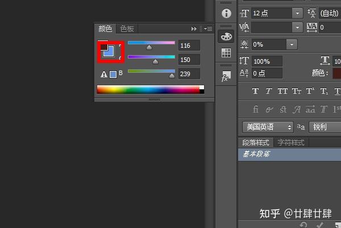Click the leading field (自动)

tap(330, 14)
